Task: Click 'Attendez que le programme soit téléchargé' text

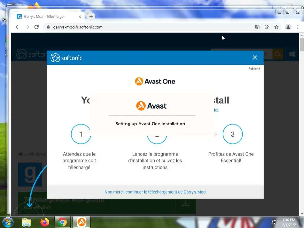Action: click(79, 161)
